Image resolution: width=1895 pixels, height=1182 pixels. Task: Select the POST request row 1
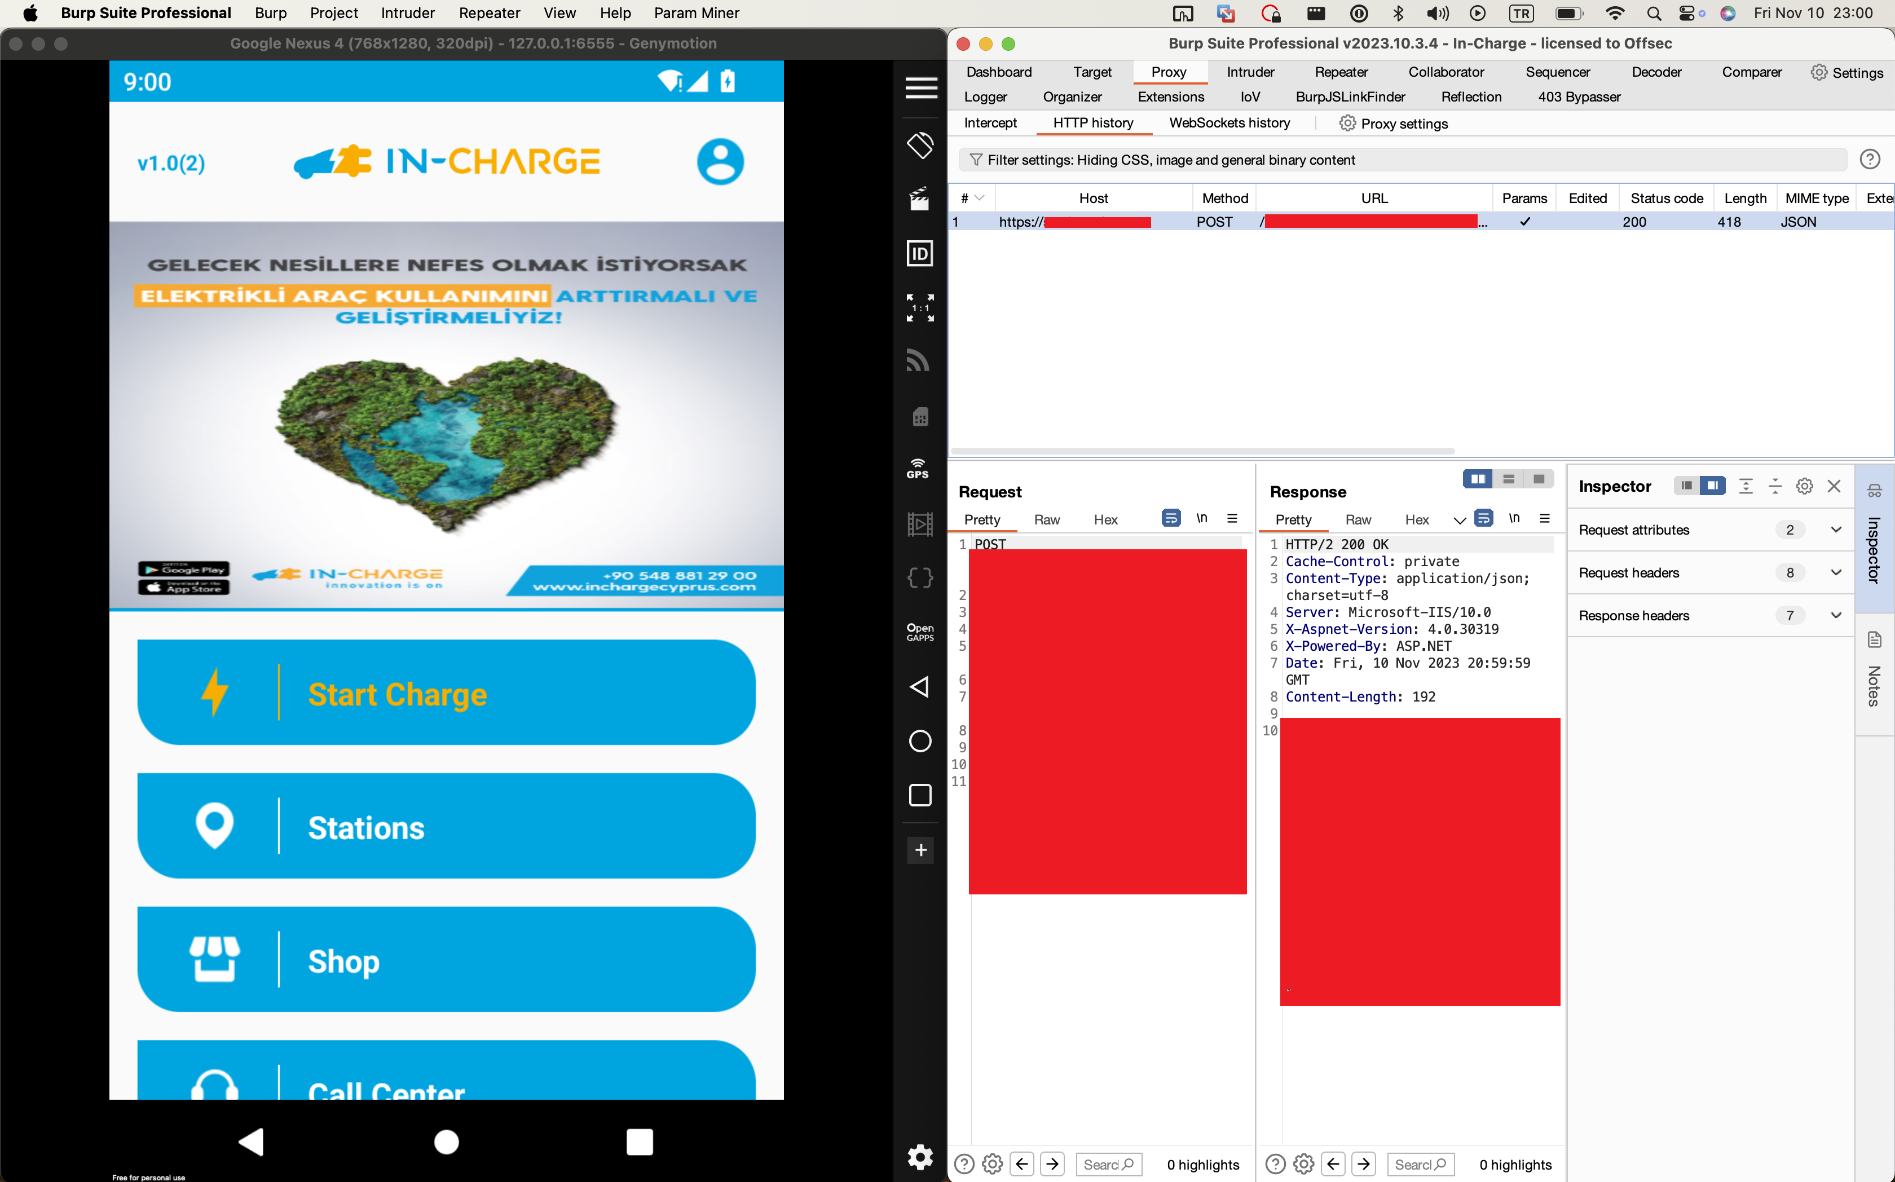(x=1421, y=222)
